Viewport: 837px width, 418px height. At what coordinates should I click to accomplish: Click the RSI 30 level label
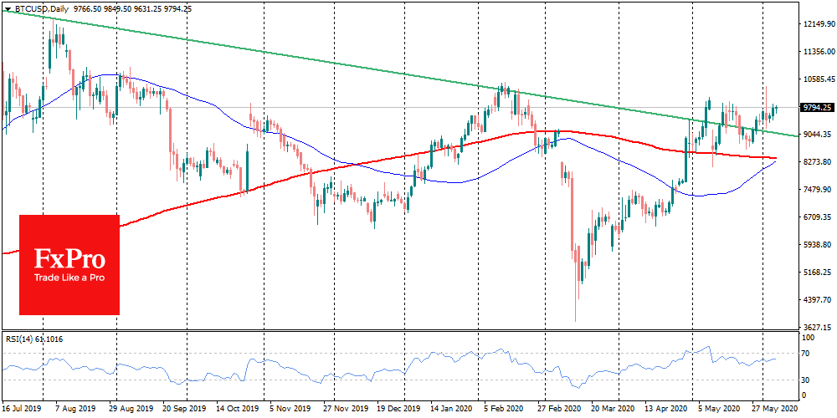pyautogui.click(x=807, y=379)
